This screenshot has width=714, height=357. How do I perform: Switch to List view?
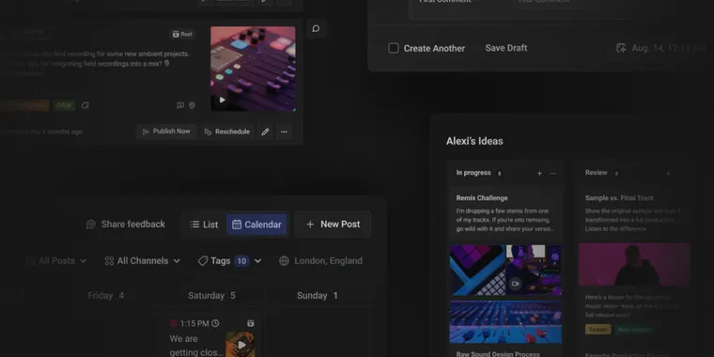point(204,225)
